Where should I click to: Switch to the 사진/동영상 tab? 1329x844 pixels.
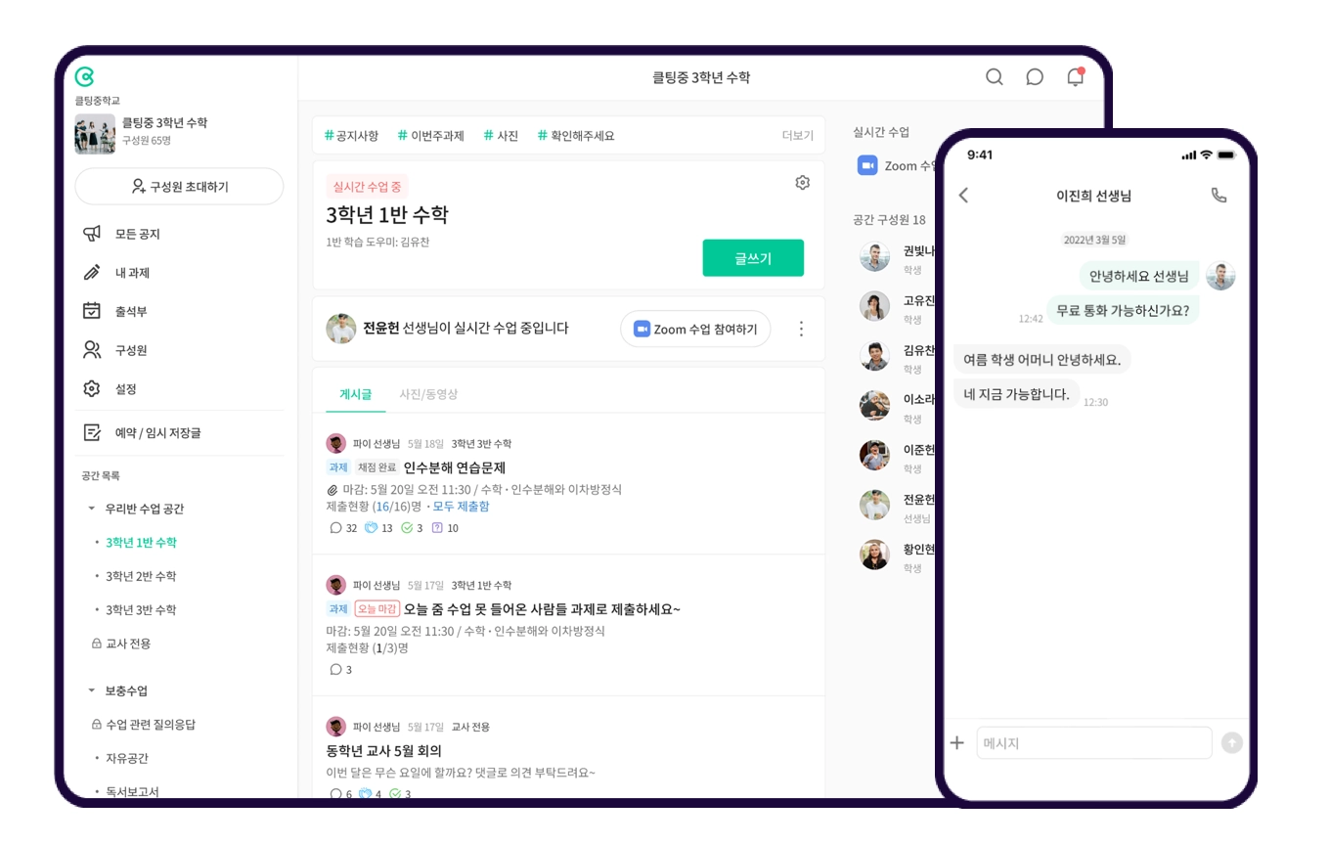coord(428,394)
